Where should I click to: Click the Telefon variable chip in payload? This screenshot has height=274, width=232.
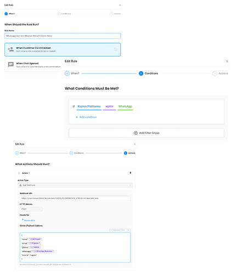(x=35, y=247)
